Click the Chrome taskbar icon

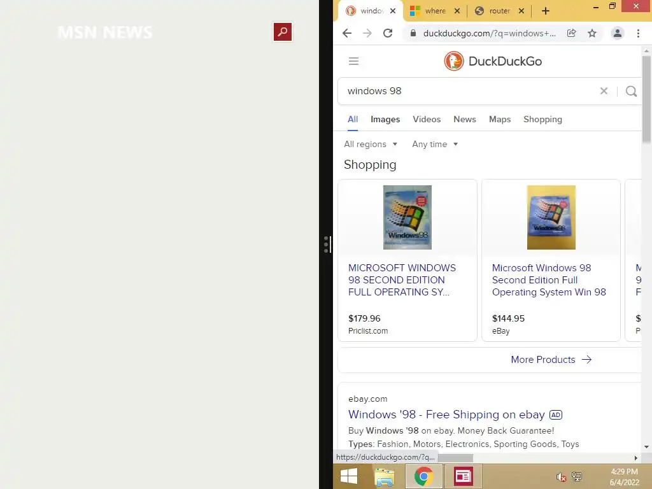tap(423, 476)
